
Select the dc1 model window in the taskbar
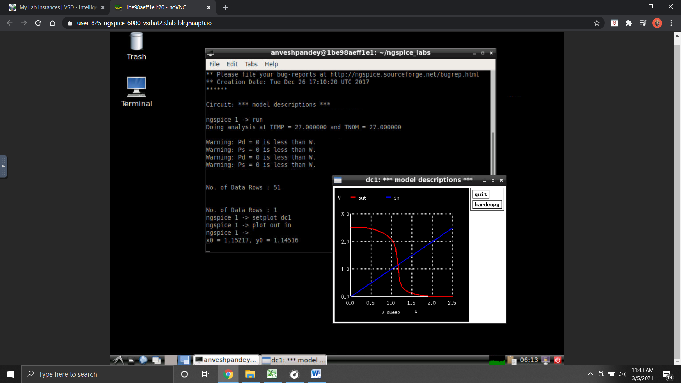[294, 360]
